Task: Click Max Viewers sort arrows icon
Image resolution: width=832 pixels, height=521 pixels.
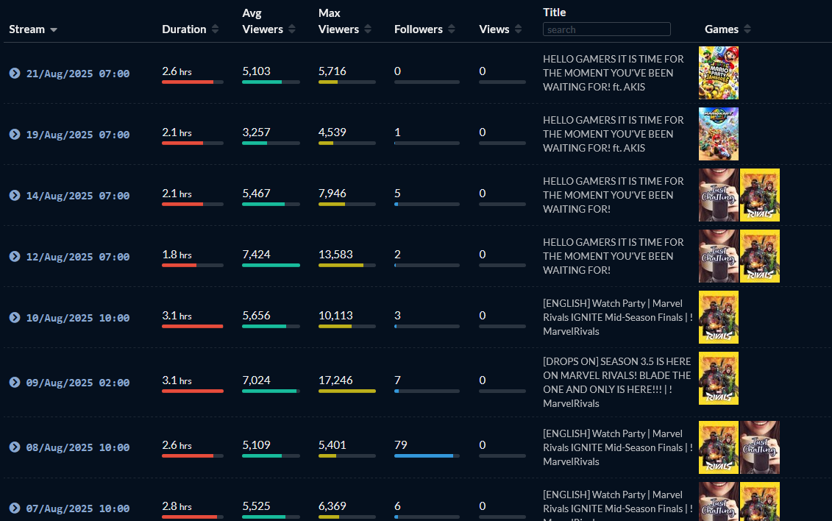Action: [x=369, y=29]
